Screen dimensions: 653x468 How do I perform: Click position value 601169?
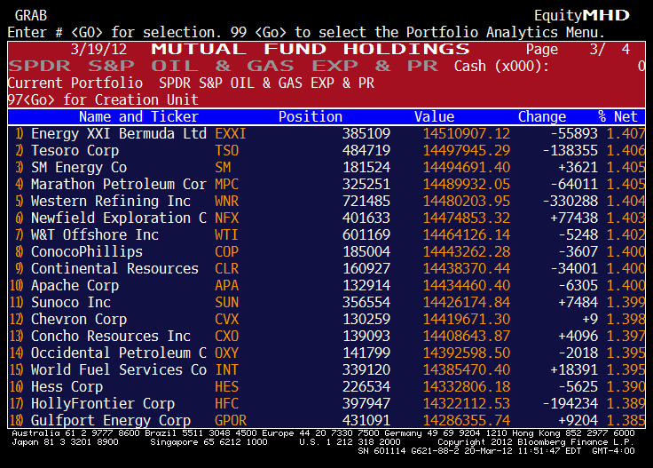tap(366, 234)
